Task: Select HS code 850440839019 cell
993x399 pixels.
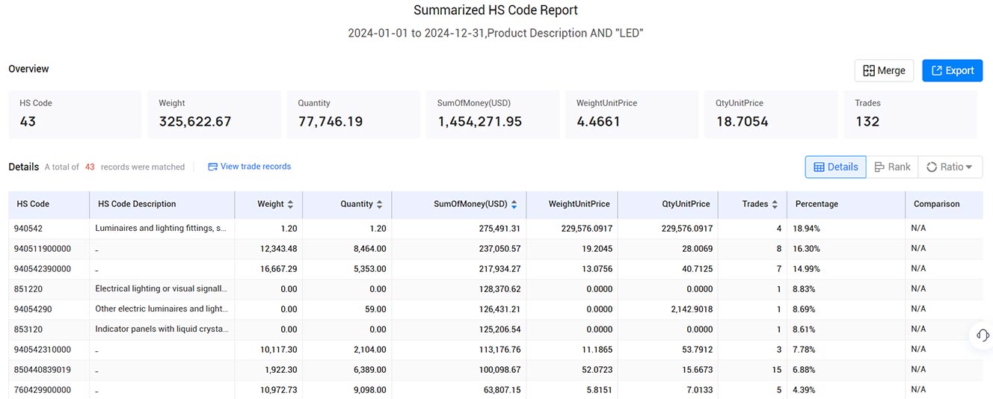Action: click(x=43, y=369)
